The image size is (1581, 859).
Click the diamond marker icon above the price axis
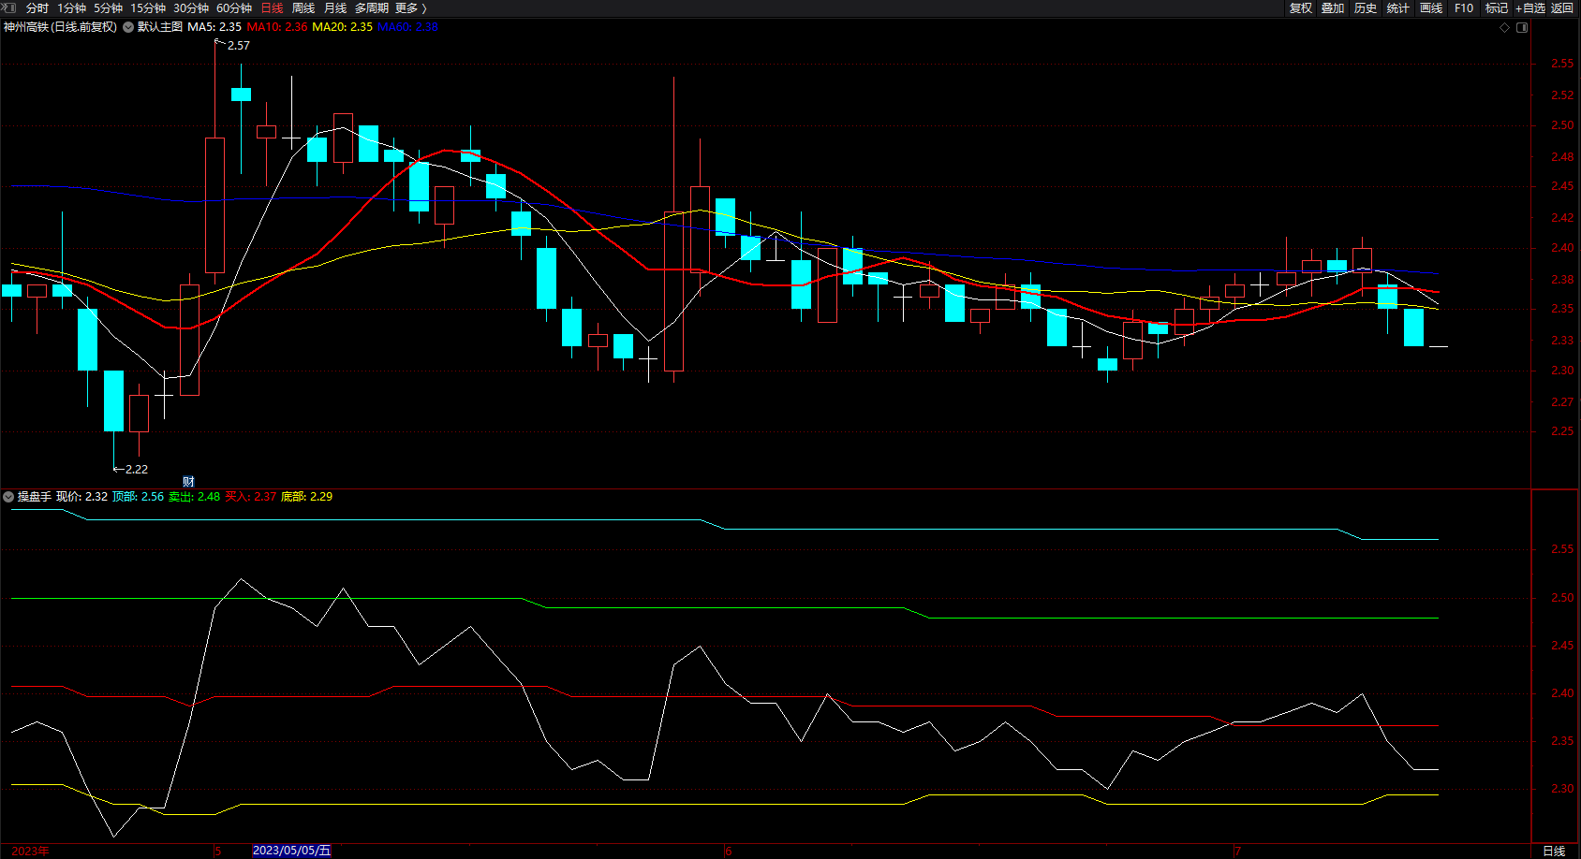click(1505, 27)
